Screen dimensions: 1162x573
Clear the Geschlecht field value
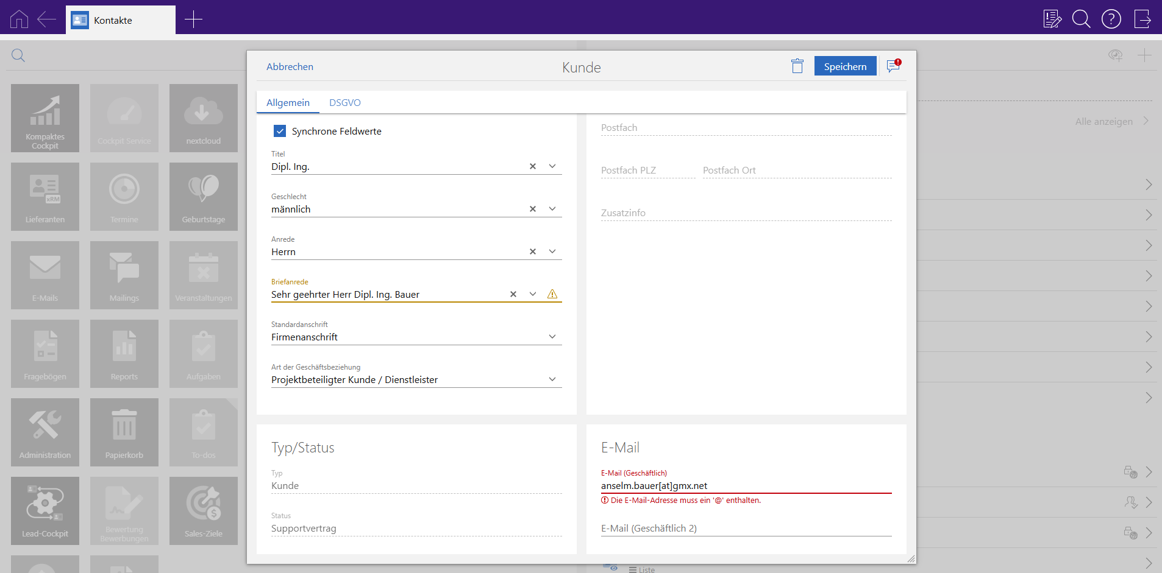(533, 209)
